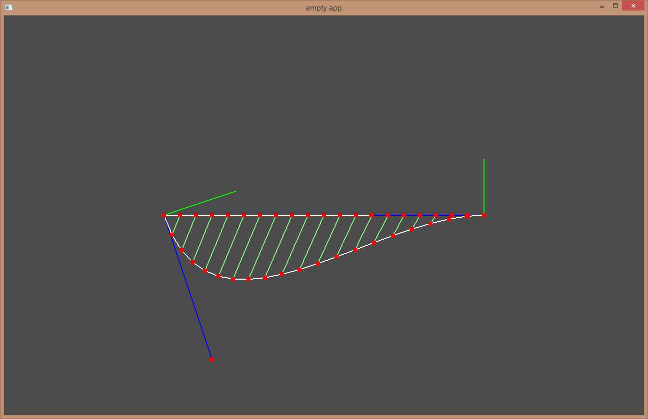Select the first red curve point below the left endpoint
This screenshot has width=648, height=419.
(x=172, y=235)
